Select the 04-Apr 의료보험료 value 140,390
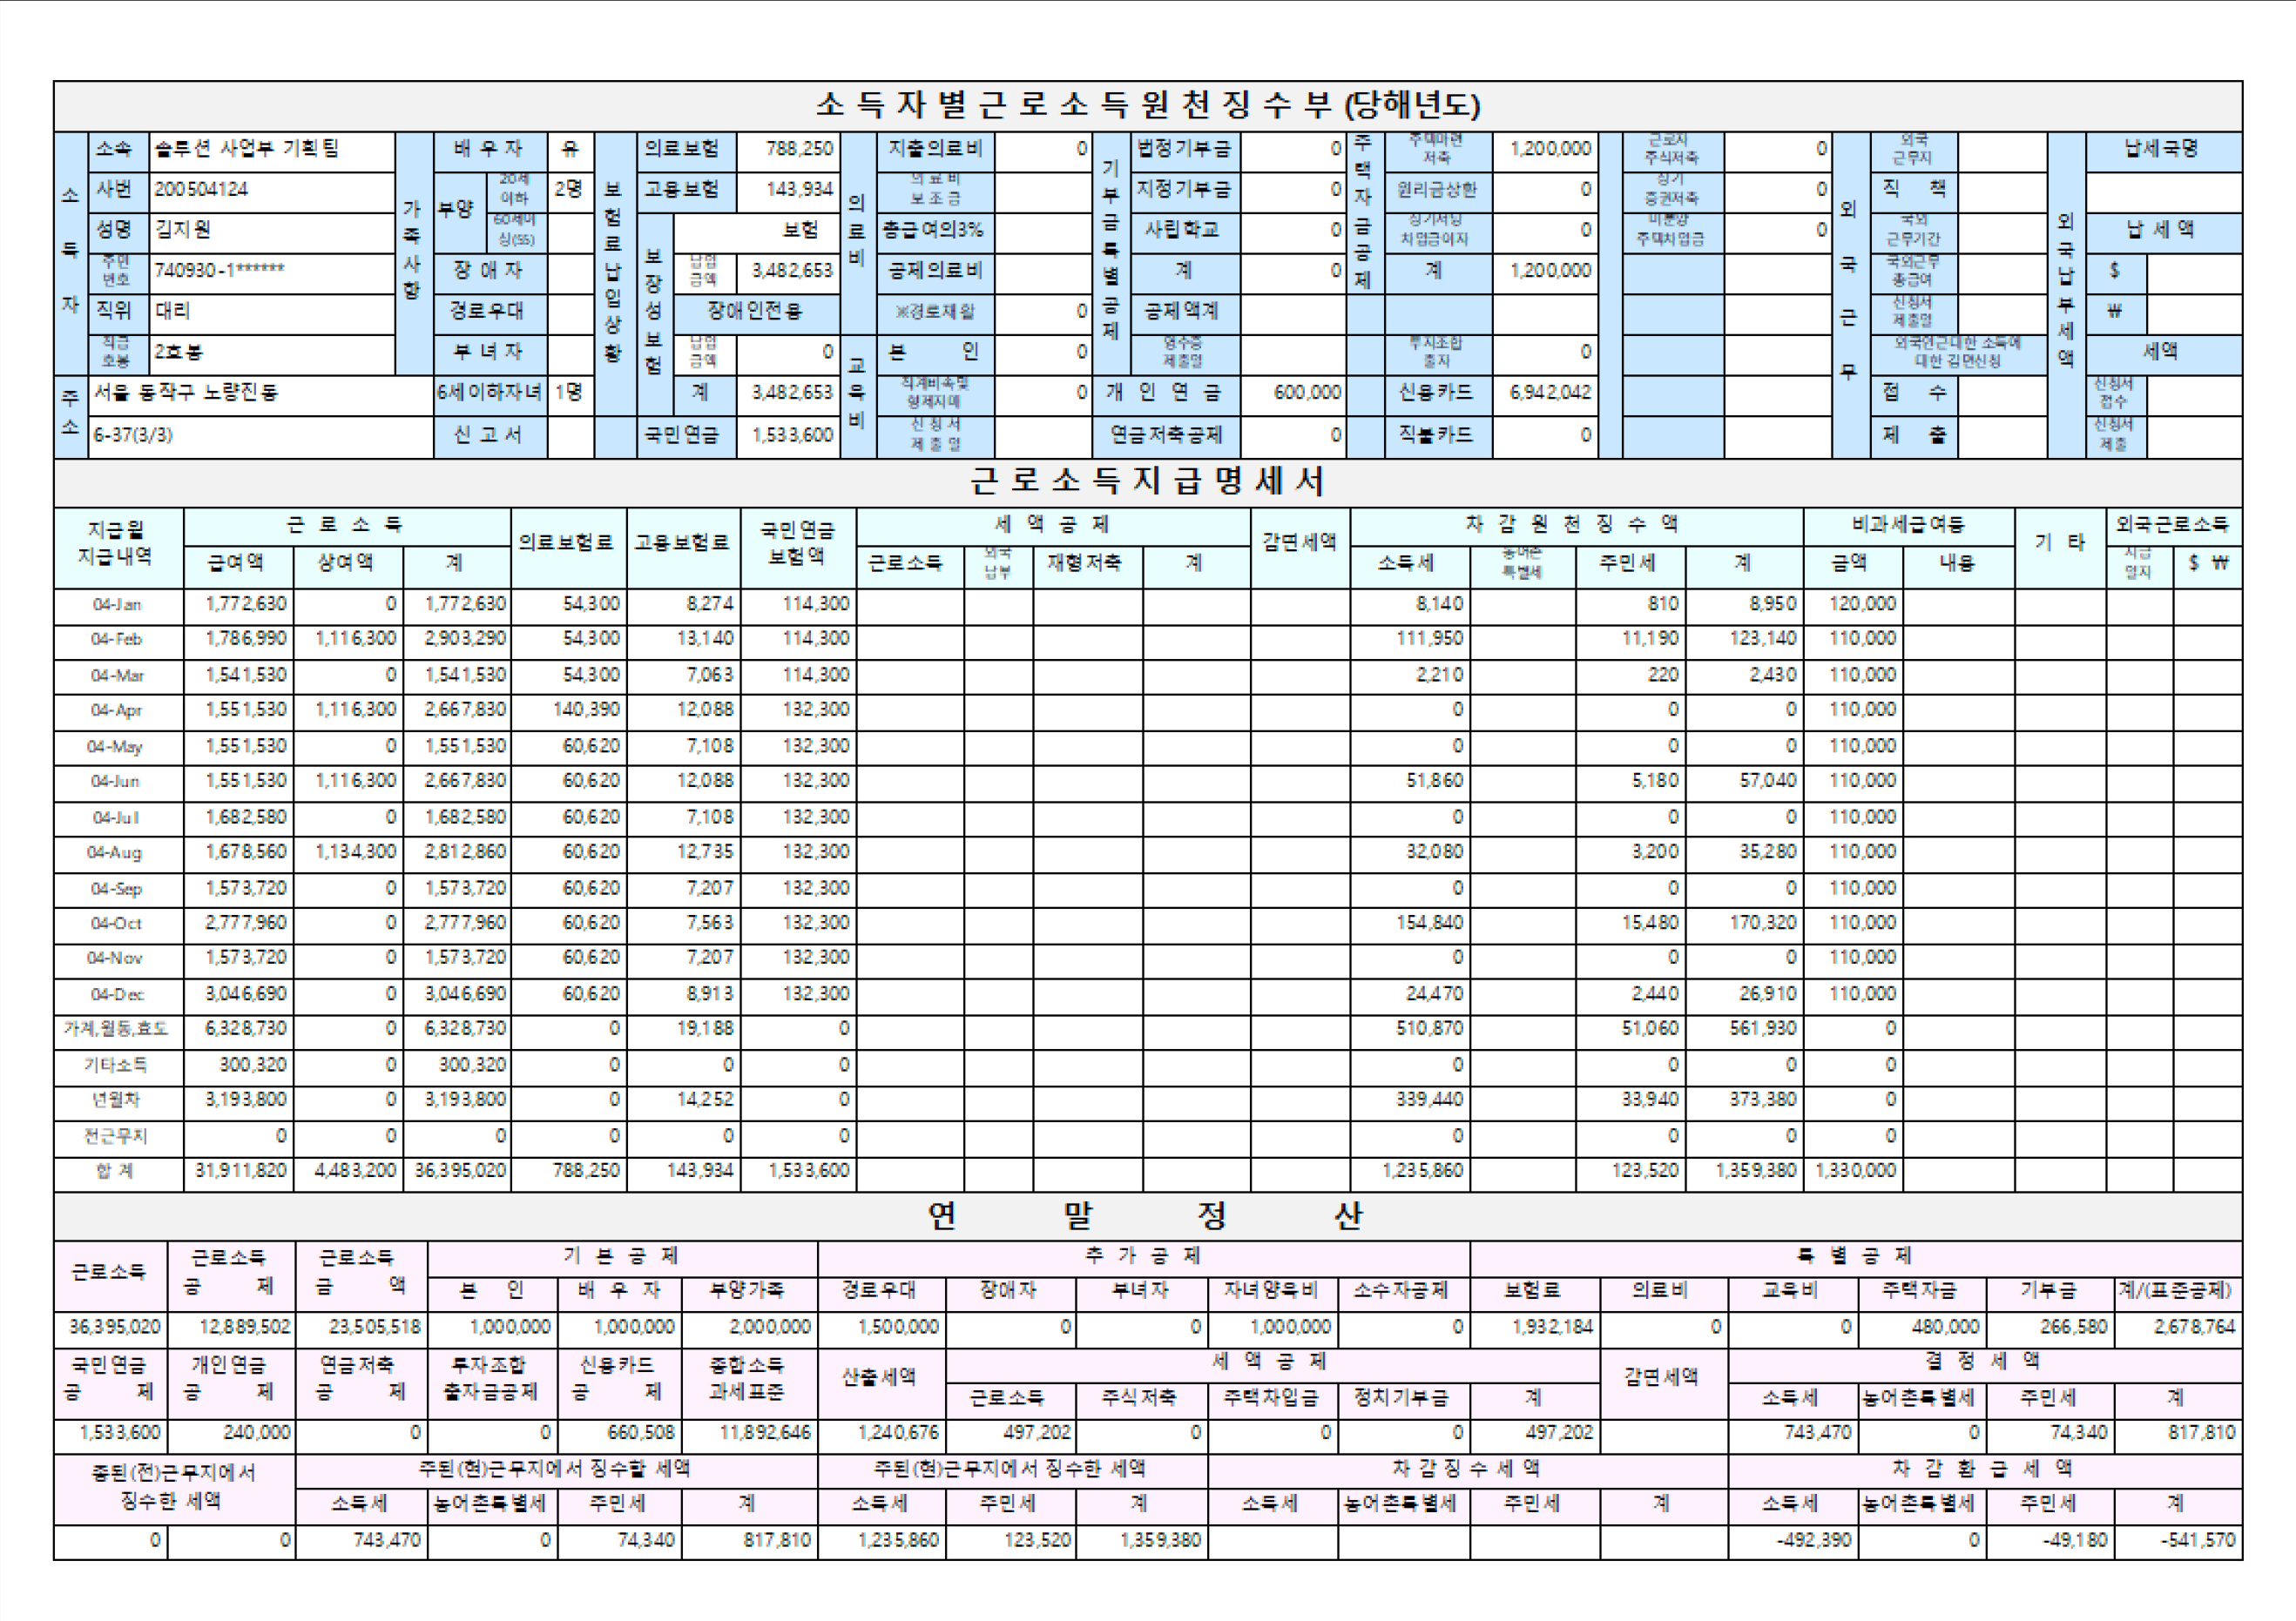Image resolution: width=2296 pixels, height=1621 pixels. click(587, 710)
